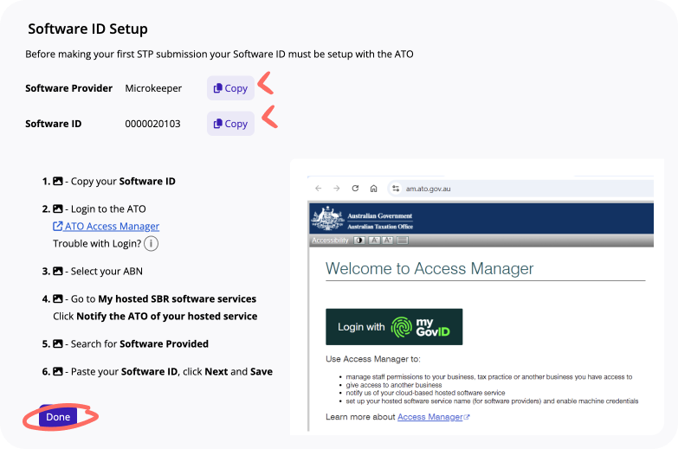This screenshot has width=678, height=449.
Task: Show image for step 6 Paste your Software ID
Action: tap(57, 371)
